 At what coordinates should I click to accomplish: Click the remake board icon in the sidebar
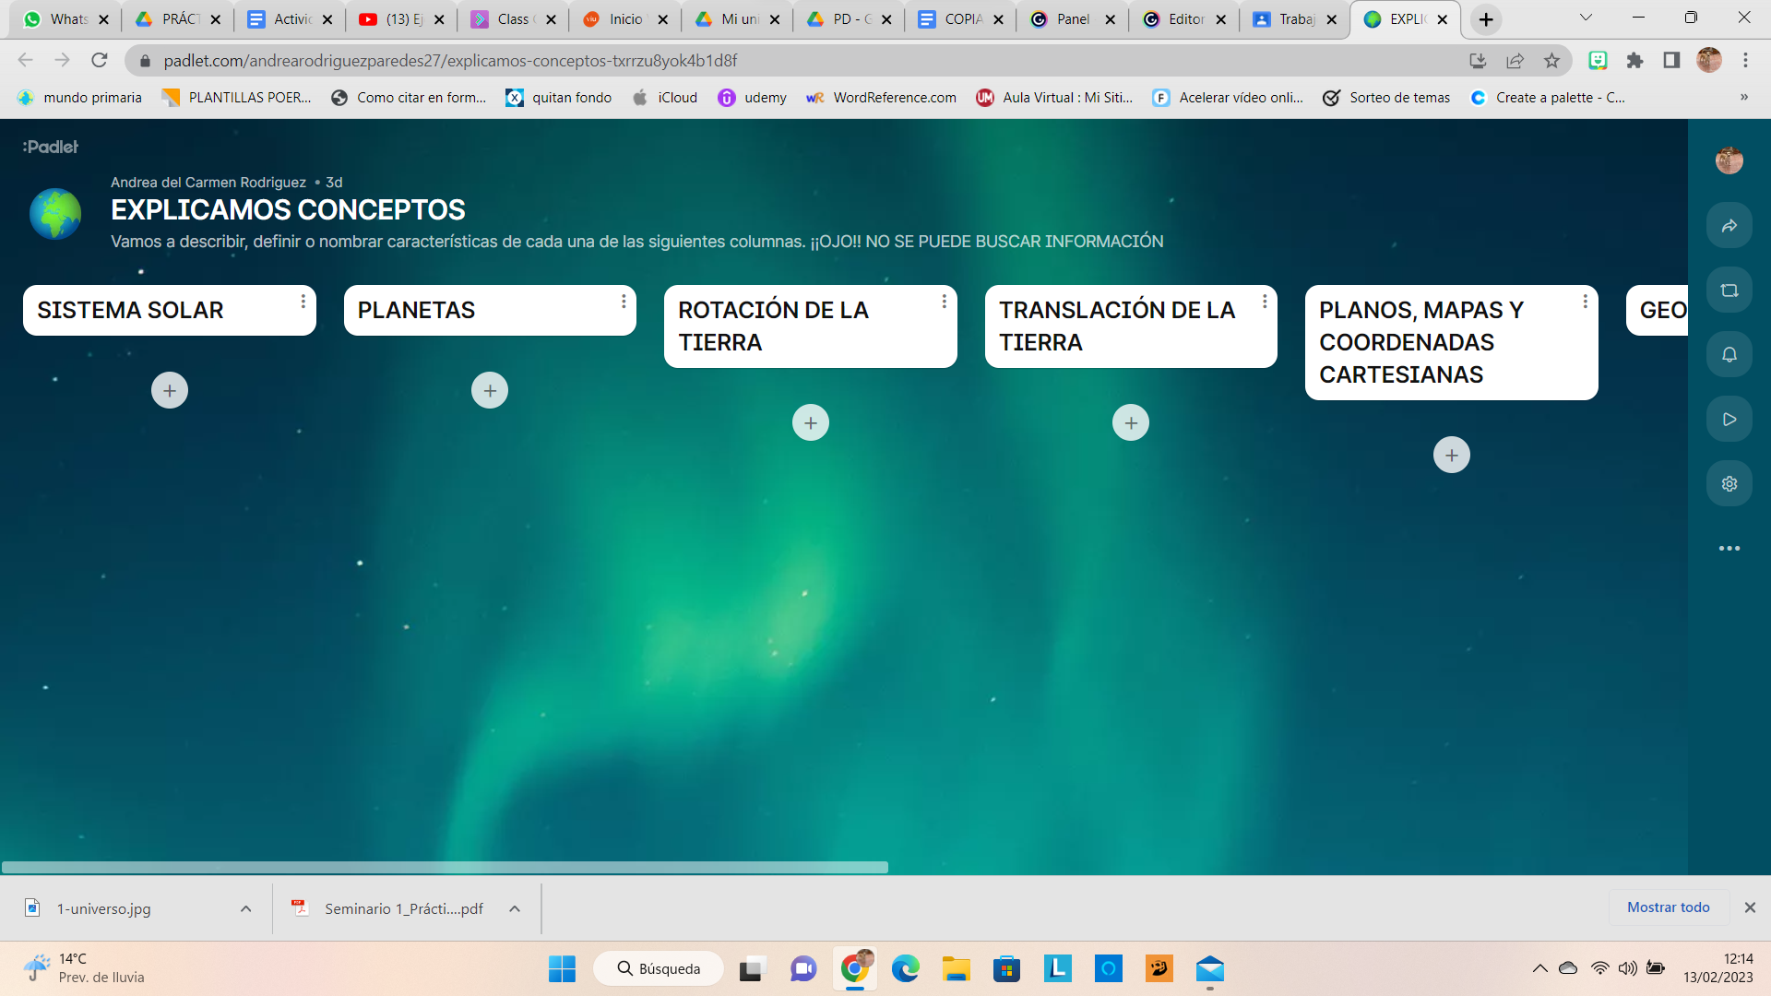coord(1729,289)
